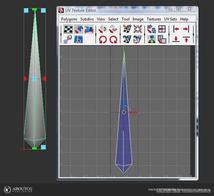Image resolution: width=214 pixels, height=196 pixels.
Task: Open the Subdivs menu
Action: click(x=87, y=19)
